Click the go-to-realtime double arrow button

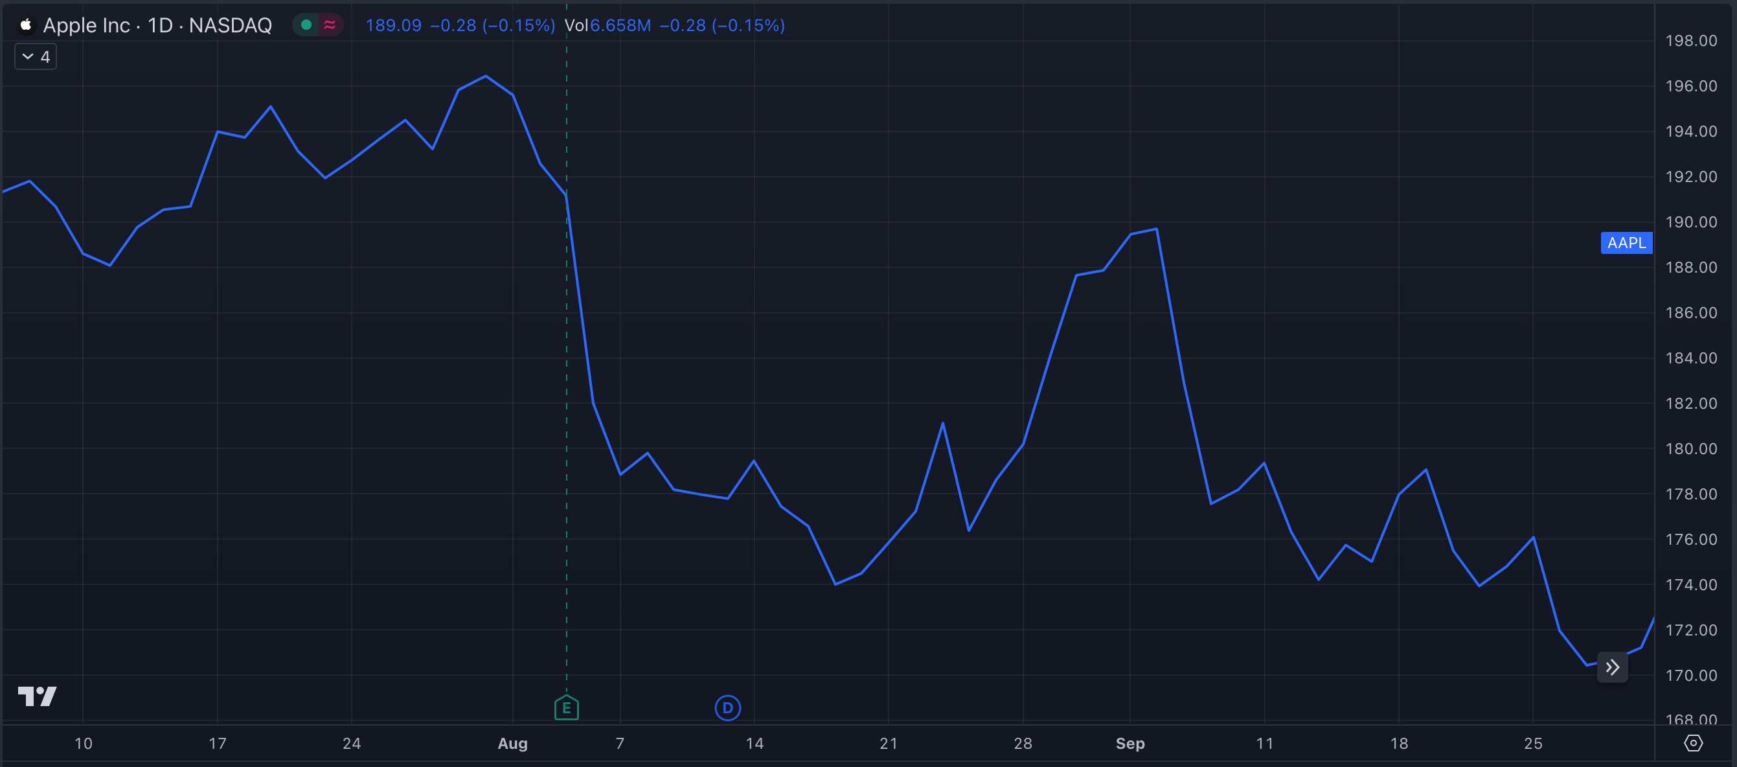coord(1613,667)
